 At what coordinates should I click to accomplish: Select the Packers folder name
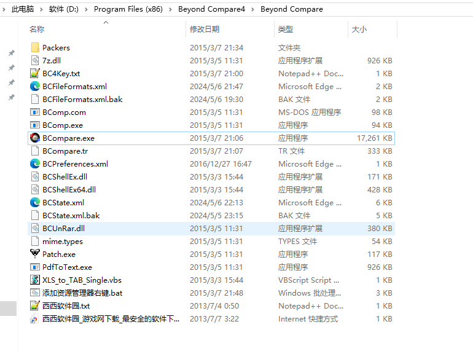click(x=56, y=48)
